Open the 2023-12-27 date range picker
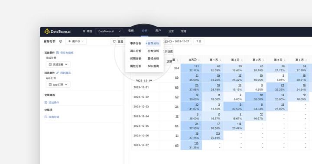This screenshot has width=312, height=164. tap(177, 41)
